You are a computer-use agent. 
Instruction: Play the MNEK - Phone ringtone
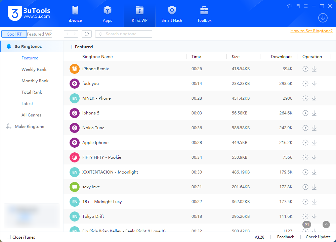305,98
